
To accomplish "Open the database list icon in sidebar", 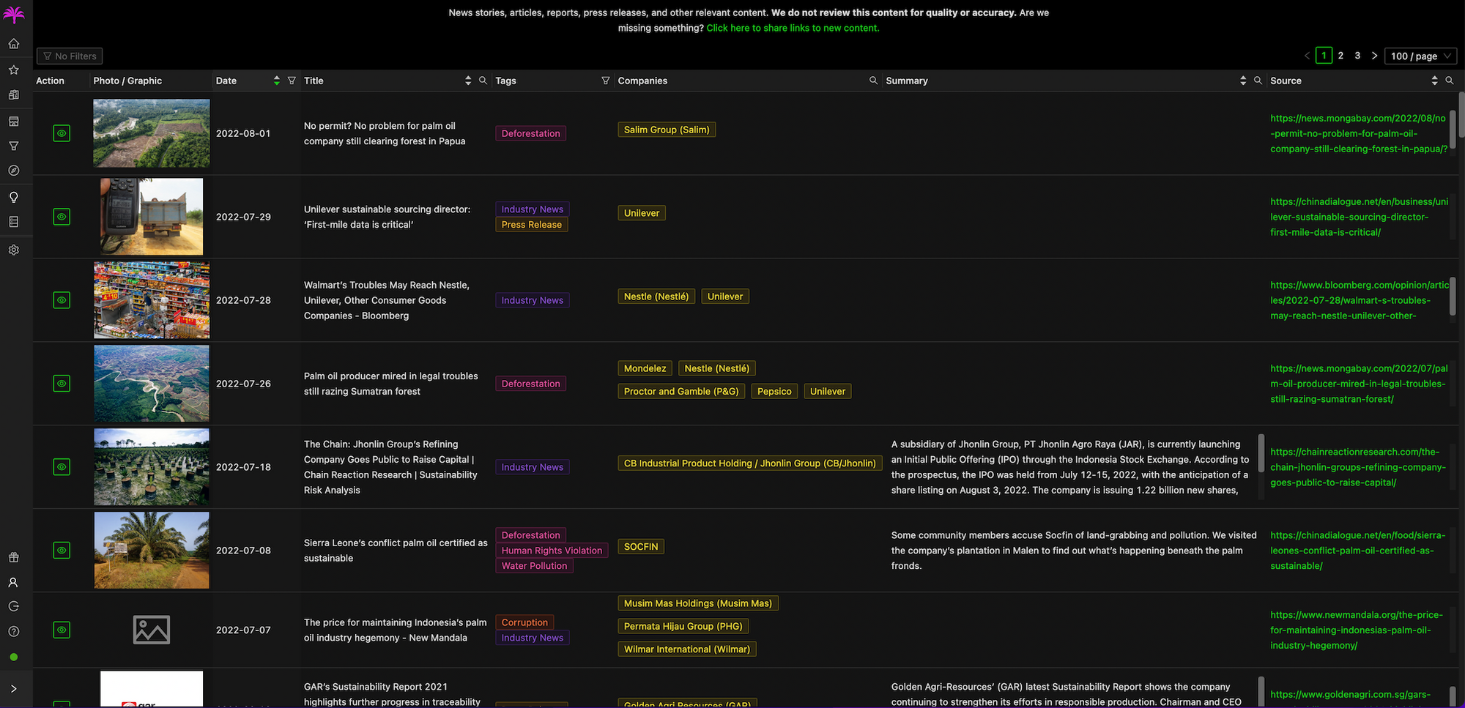I will point(13,222).
